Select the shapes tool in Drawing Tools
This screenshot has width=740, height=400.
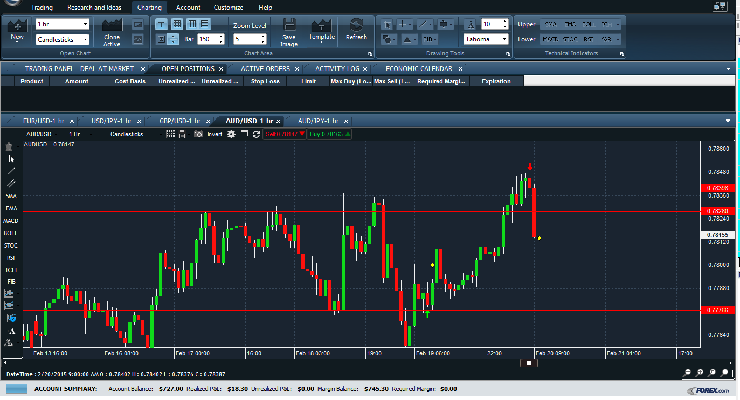(389, 39)
